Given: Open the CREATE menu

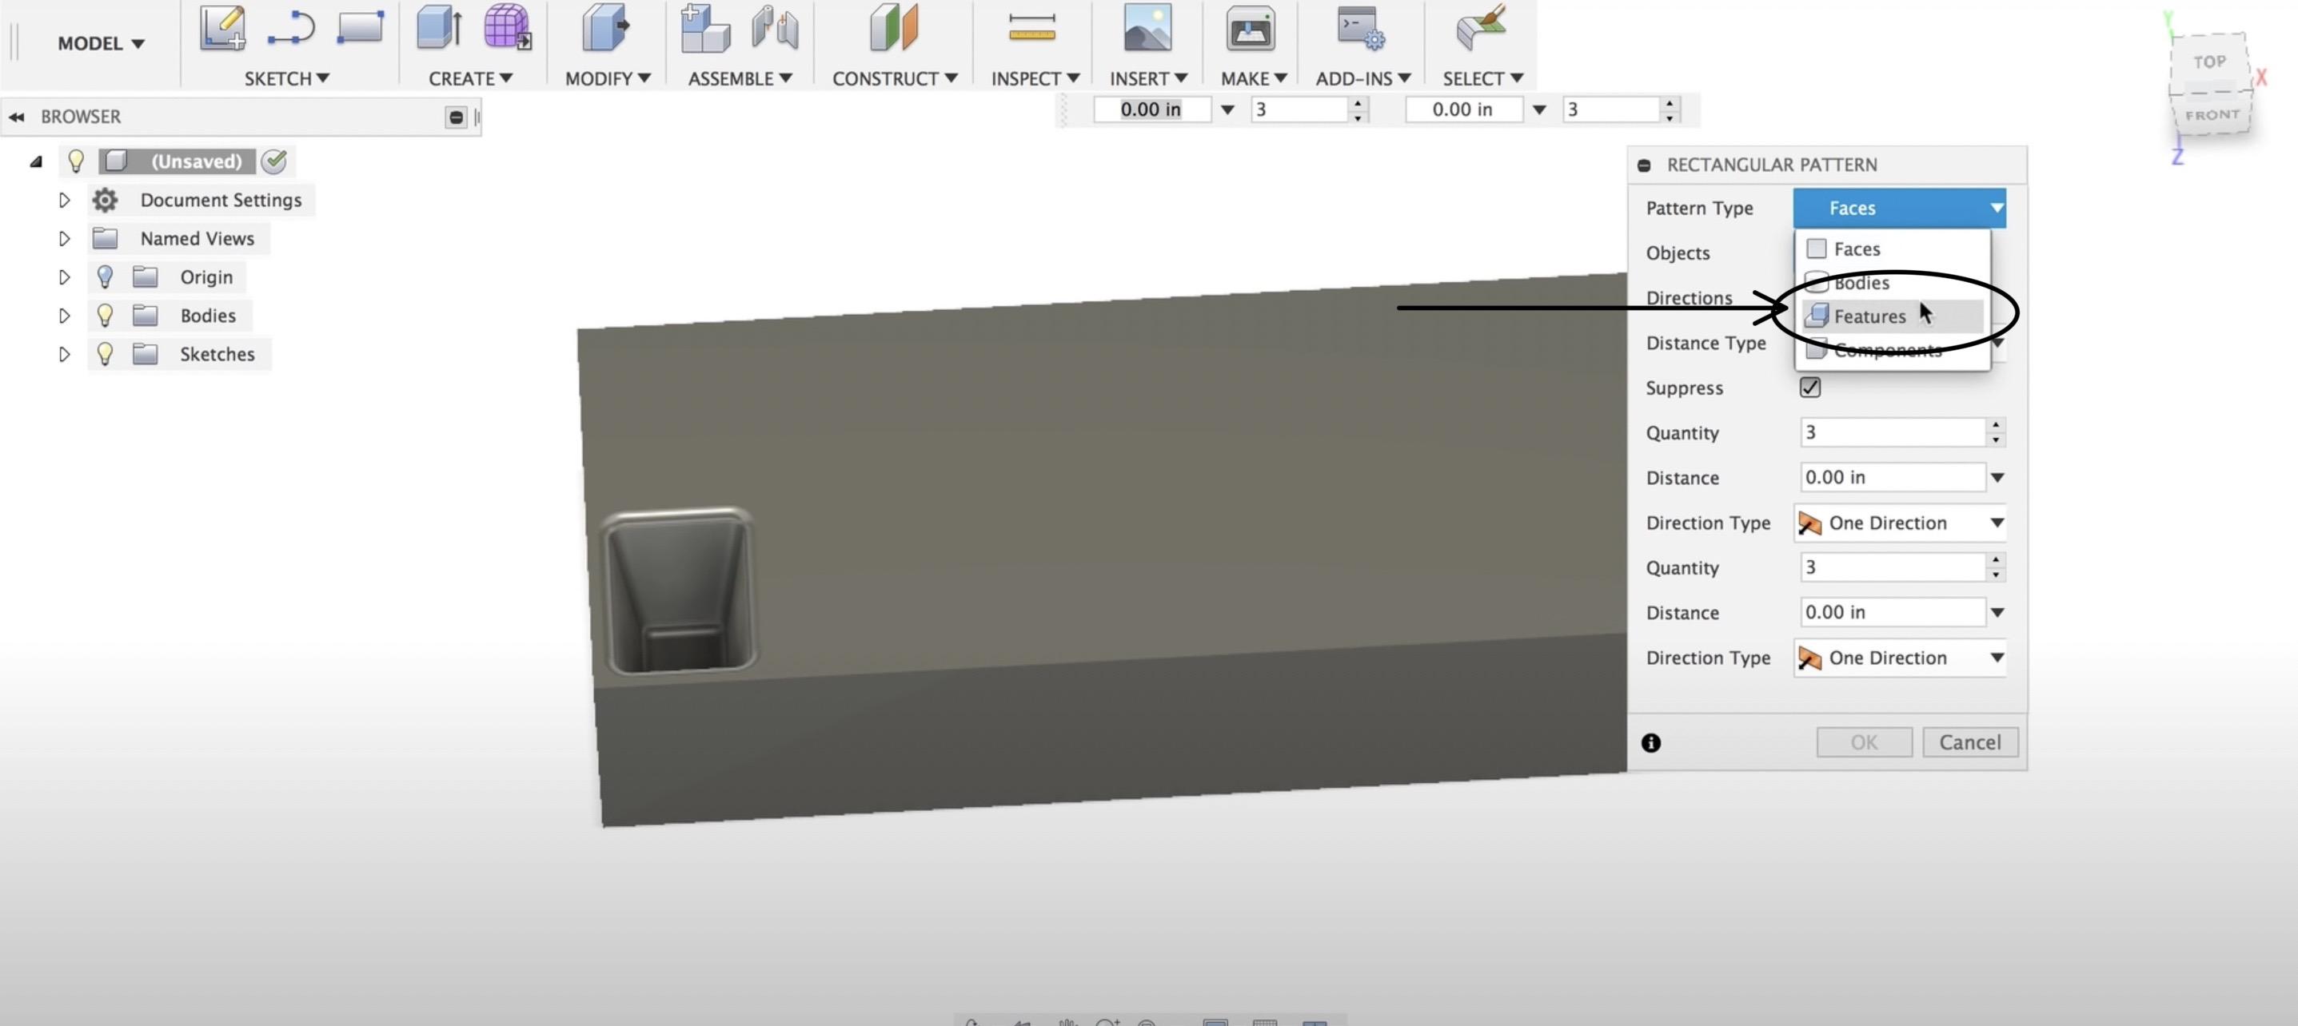Looking at the screenshot, I should [470, 78].
